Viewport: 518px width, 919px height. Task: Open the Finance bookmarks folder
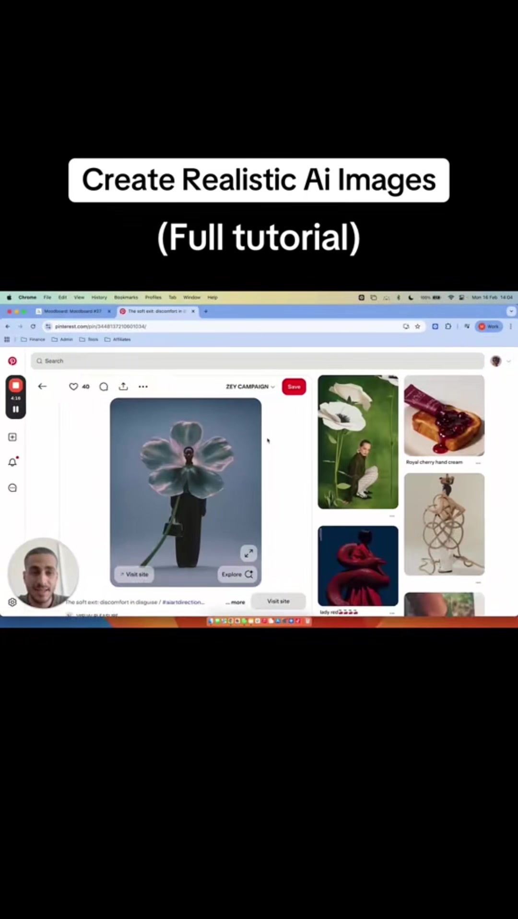(33, 339)
